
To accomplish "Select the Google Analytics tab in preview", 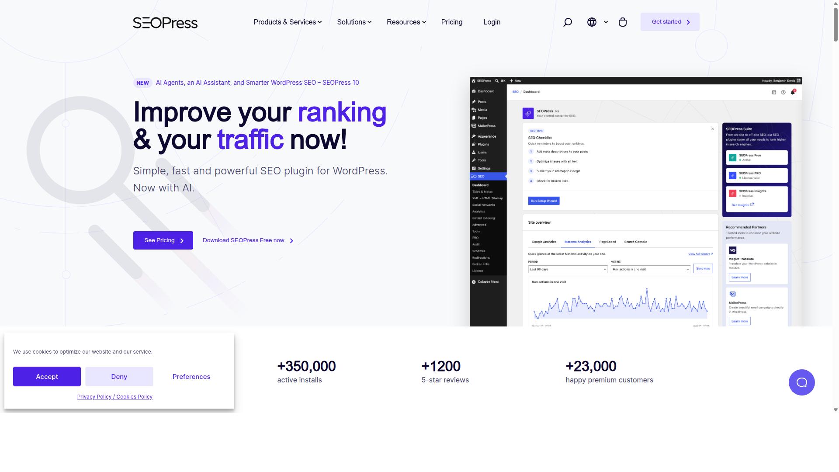I will pyautogui.click(x=544, y=242).
